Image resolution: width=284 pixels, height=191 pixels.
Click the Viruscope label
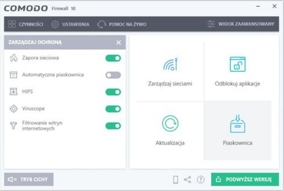click(x=33, y=108)
